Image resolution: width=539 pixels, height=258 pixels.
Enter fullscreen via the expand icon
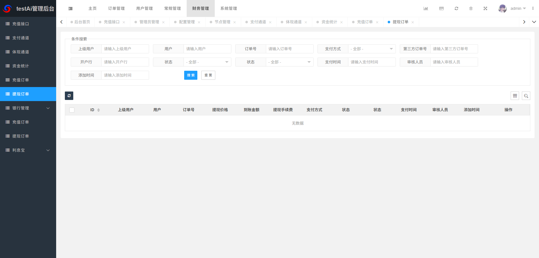[485, 8]
